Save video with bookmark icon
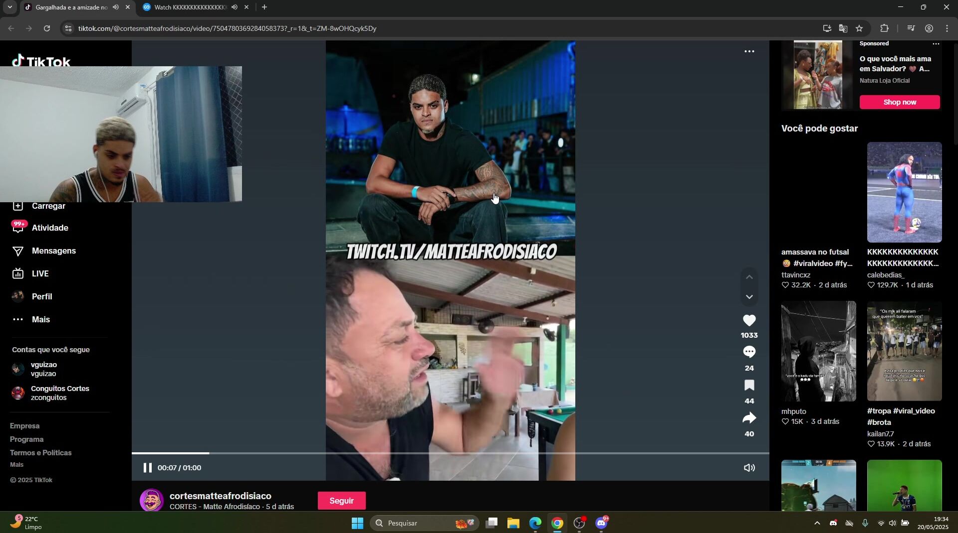 click(749, 385)
